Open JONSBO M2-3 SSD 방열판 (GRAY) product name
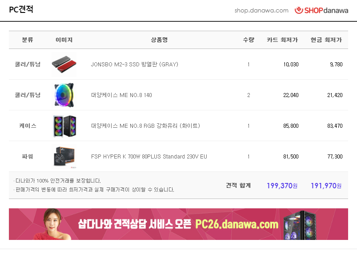 [135, 64]
